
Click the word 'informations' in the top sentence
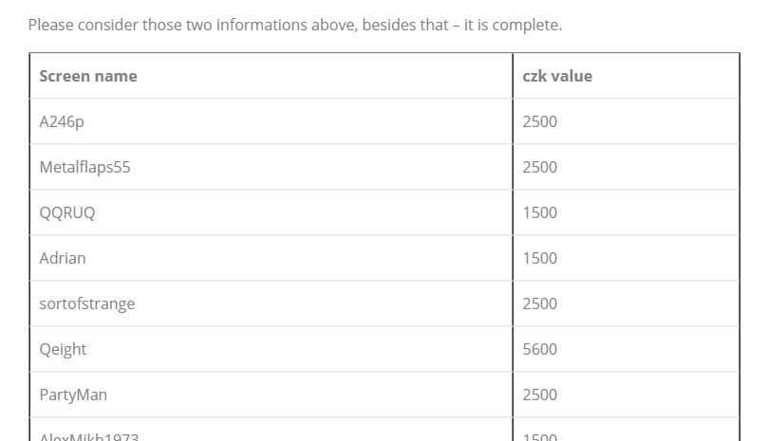pyautogui.click(x=261, y=25)
